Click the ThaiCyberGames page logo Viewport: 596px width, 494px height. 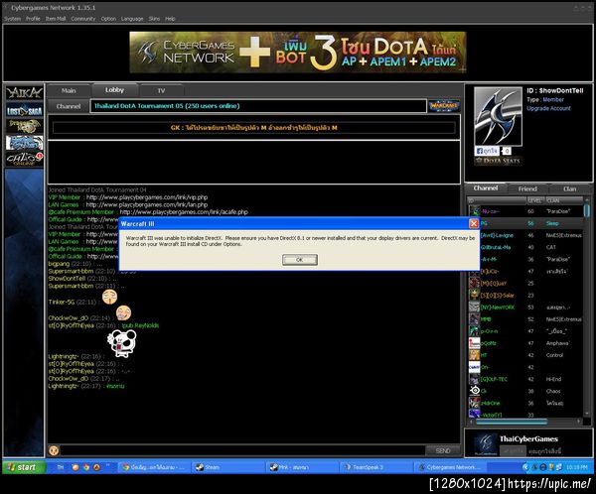(486, 443)
